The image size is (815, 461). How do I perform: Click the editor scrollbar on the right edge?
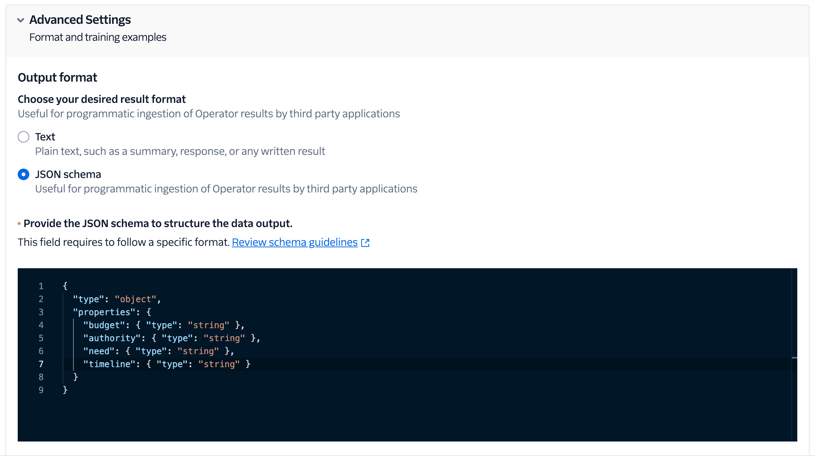(794, 357)
